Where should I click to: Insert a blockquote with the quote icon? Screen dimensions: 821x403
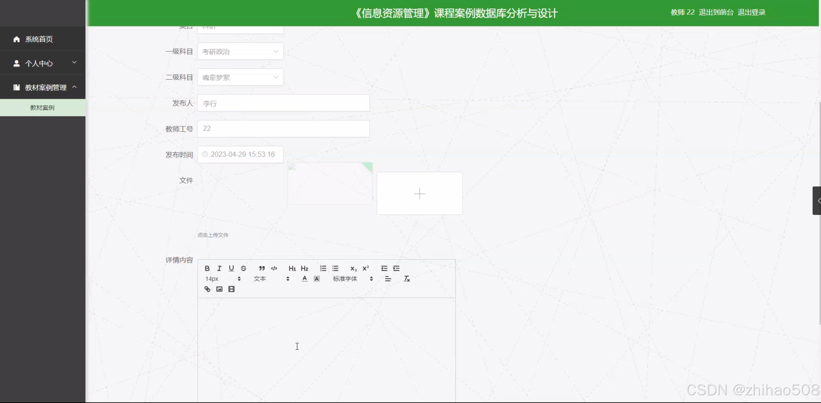pyautogui.click(x=262, y=268)
